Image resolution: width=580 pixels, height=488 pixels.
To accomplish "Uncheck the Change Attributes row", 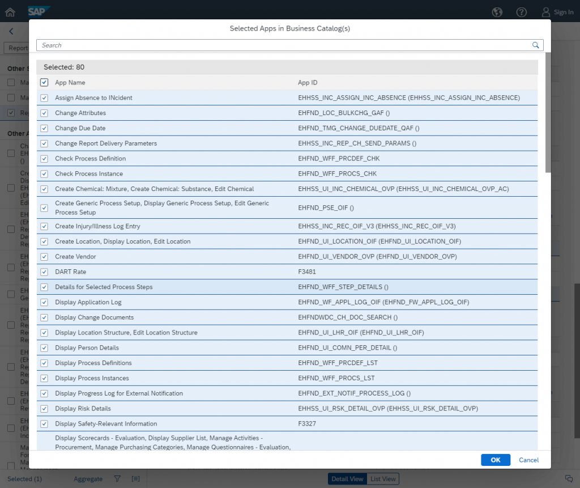I will [44, 113].
